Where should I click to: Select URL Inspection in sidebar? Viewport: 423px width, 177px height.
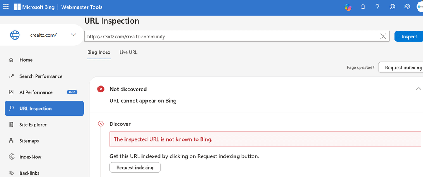coord(44,109)
